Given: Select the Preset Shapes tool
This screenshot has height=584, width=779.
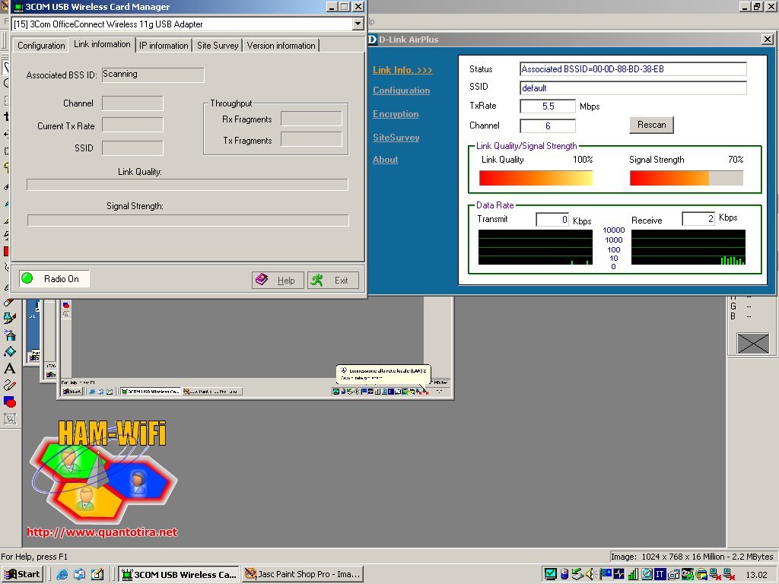Looking at the screenshot, I should [x=10, y=401].
